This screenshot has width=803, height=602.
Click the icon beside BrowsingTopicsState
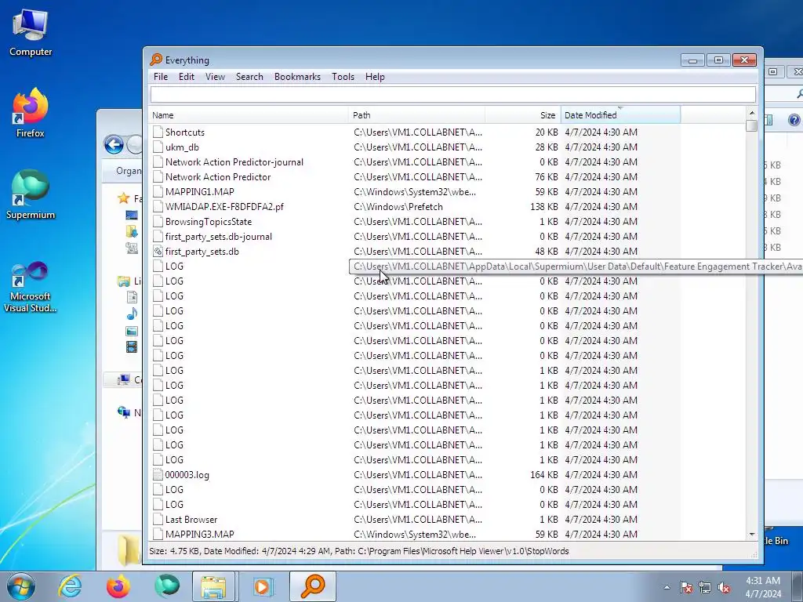tap(158, 221)
